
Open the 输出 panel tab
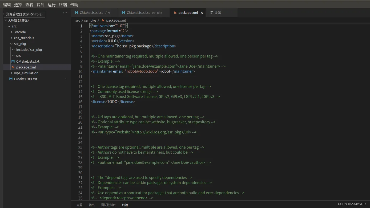click(92, 205)
